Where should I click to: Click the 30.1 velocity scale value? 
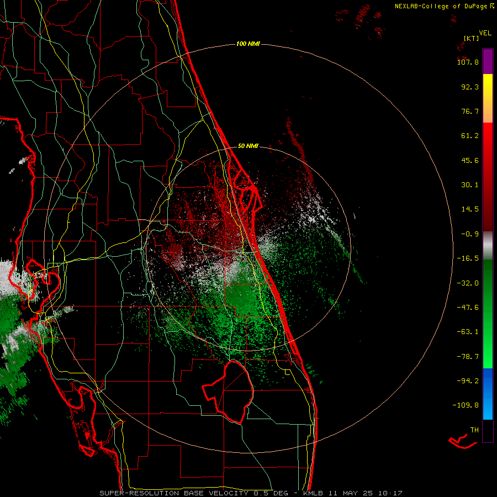470,185
